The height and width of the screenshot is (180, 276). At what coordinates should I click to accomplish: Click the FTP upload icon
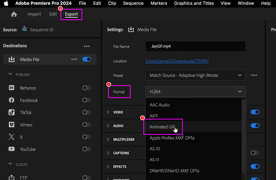(11, 177)
